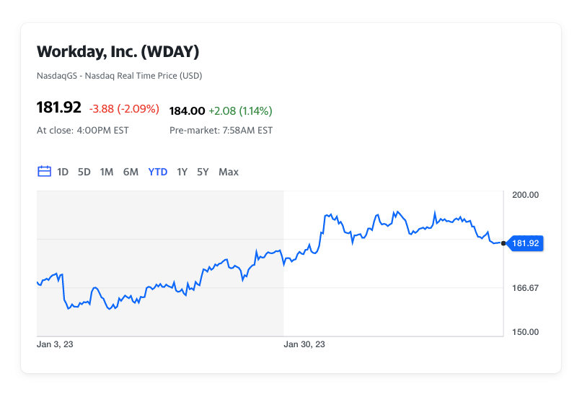The width and height of the screenshot is (582, 397).
Task: Click the YTD range tab
Action: coord(158,172)
